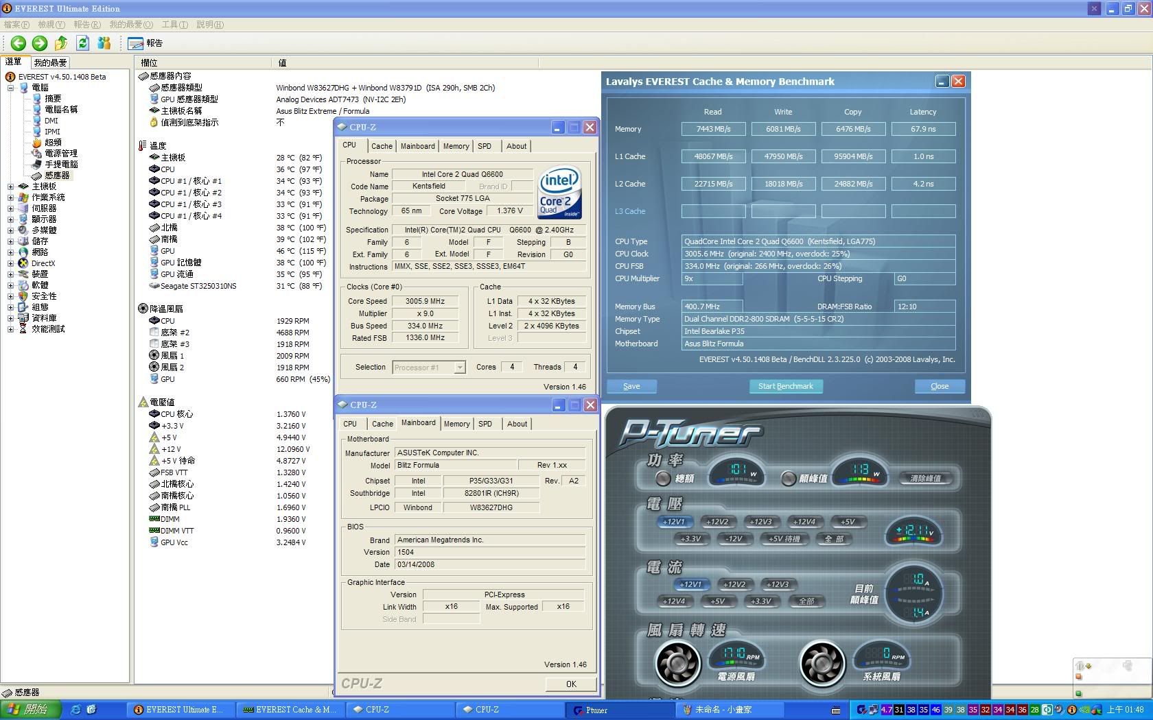
Task: Toggle -12V voltage button in P-Tuner
Action: click(x=734, y=539)
